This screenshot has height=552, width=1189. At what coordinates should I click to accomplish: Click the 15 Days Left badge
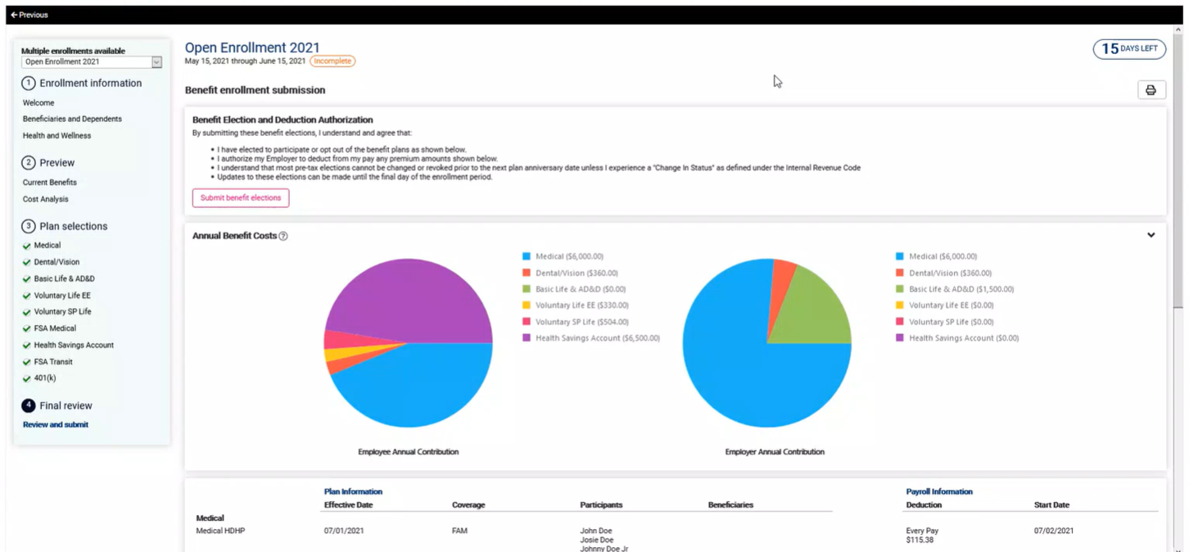point(1129,49)
